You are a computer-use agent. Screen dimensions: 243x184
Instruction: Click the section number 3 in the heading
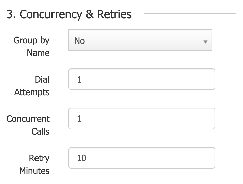click(10, 14)
